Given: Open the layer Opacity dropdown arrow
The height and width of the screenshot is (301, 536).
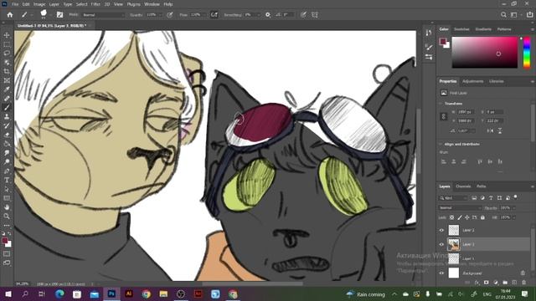Looking at the screenshot, I should (x=513, y=207).
